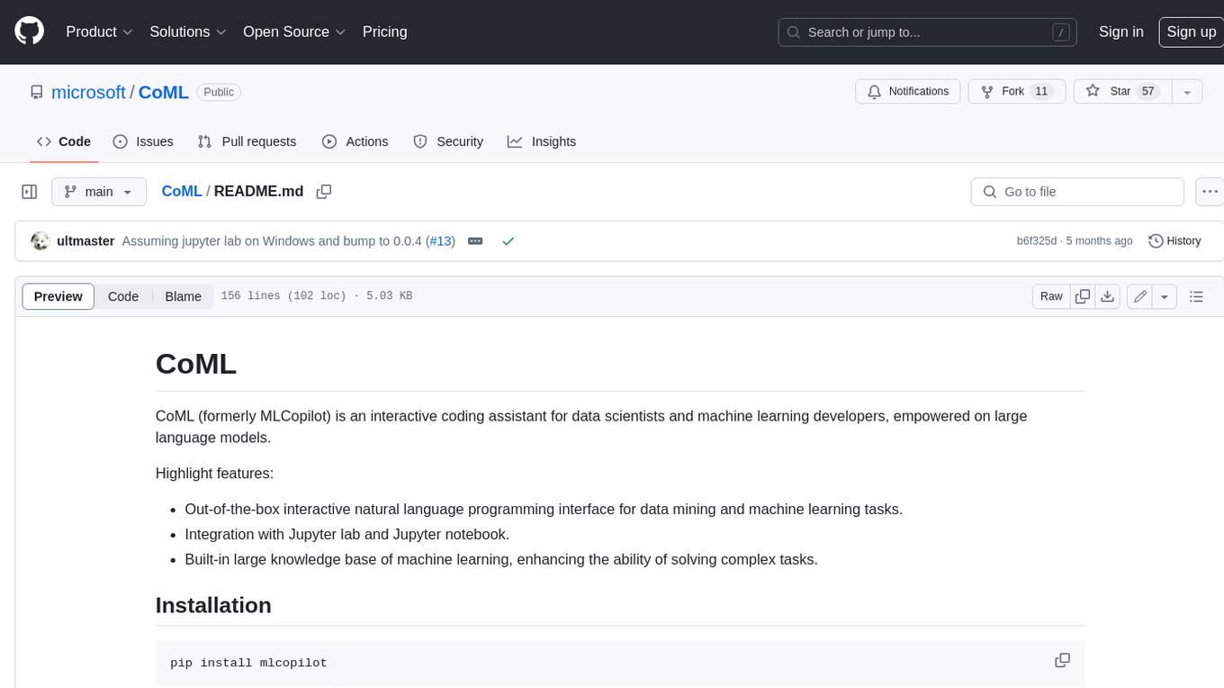Open more edit options dropdown
Image resolution: width=1224 pixels, height=688 pixels.
tap(1165, 296)
